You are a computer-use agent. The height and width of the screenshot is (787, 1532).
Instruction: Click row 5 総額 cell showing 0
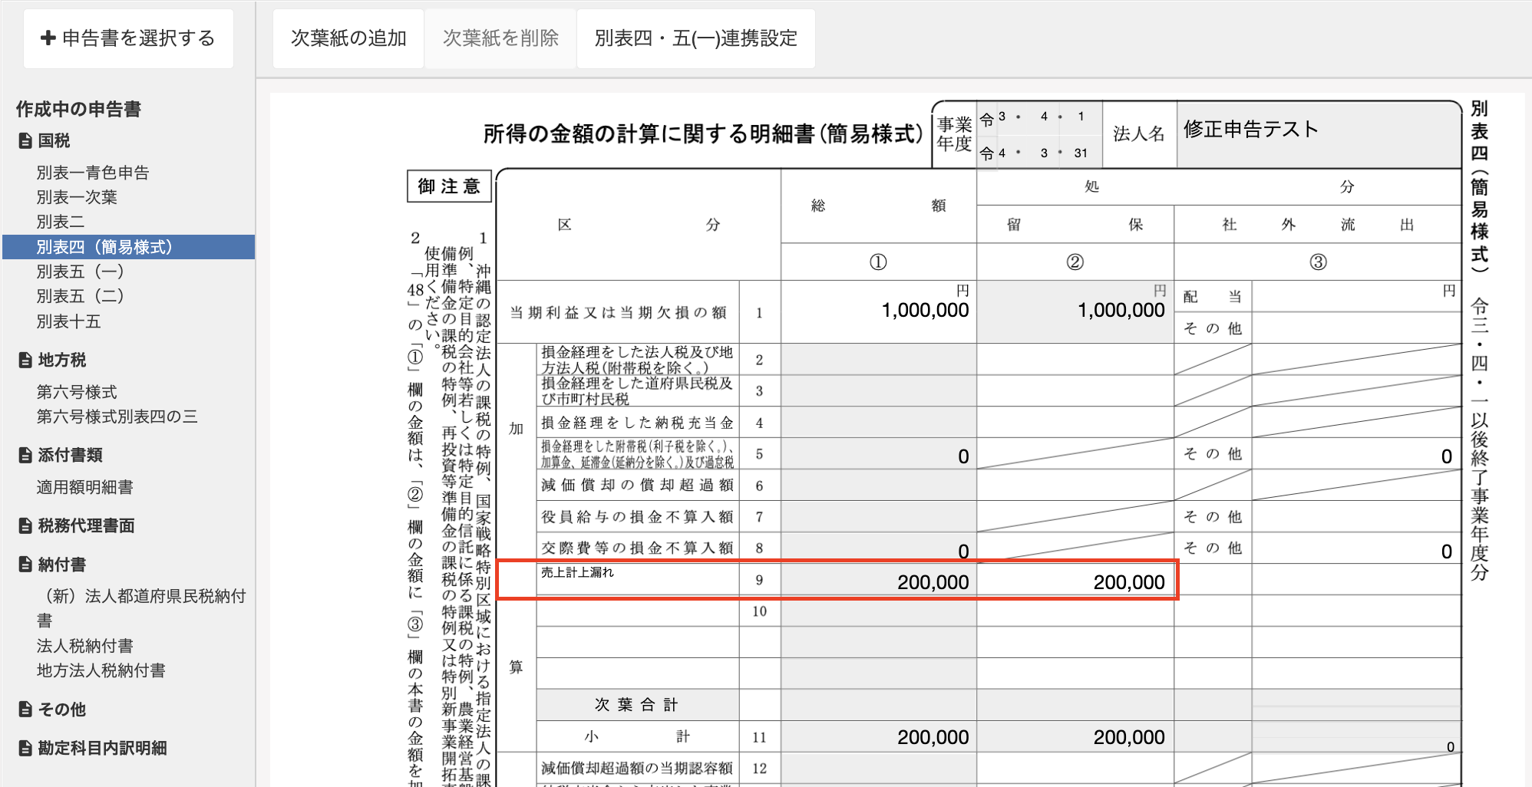[x=879, y=454]
